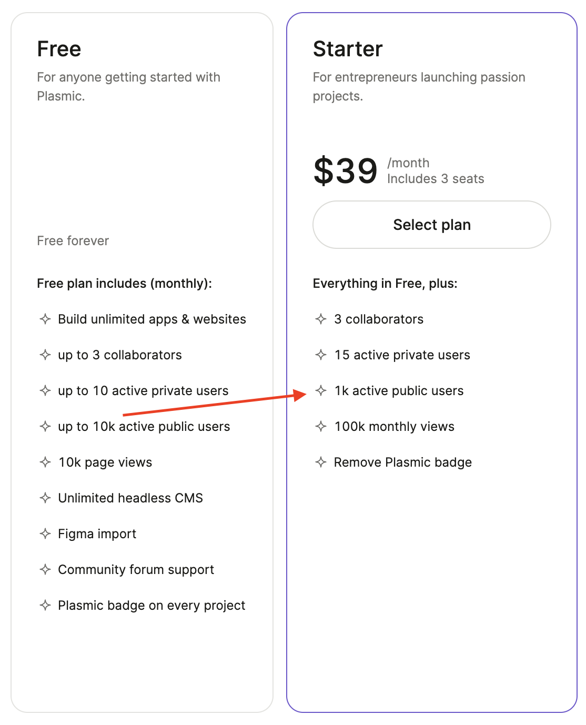Click the Select plan button

coord(431,225)
